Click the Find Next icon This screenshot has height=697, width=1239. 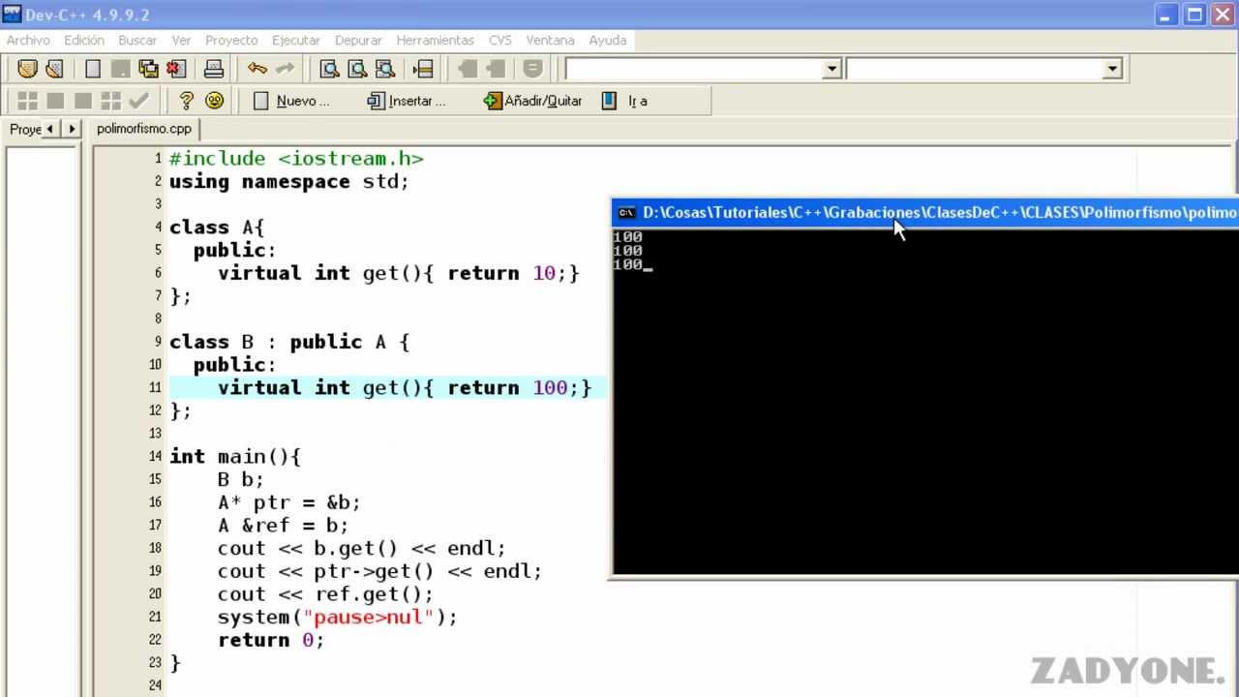(384, 69)
